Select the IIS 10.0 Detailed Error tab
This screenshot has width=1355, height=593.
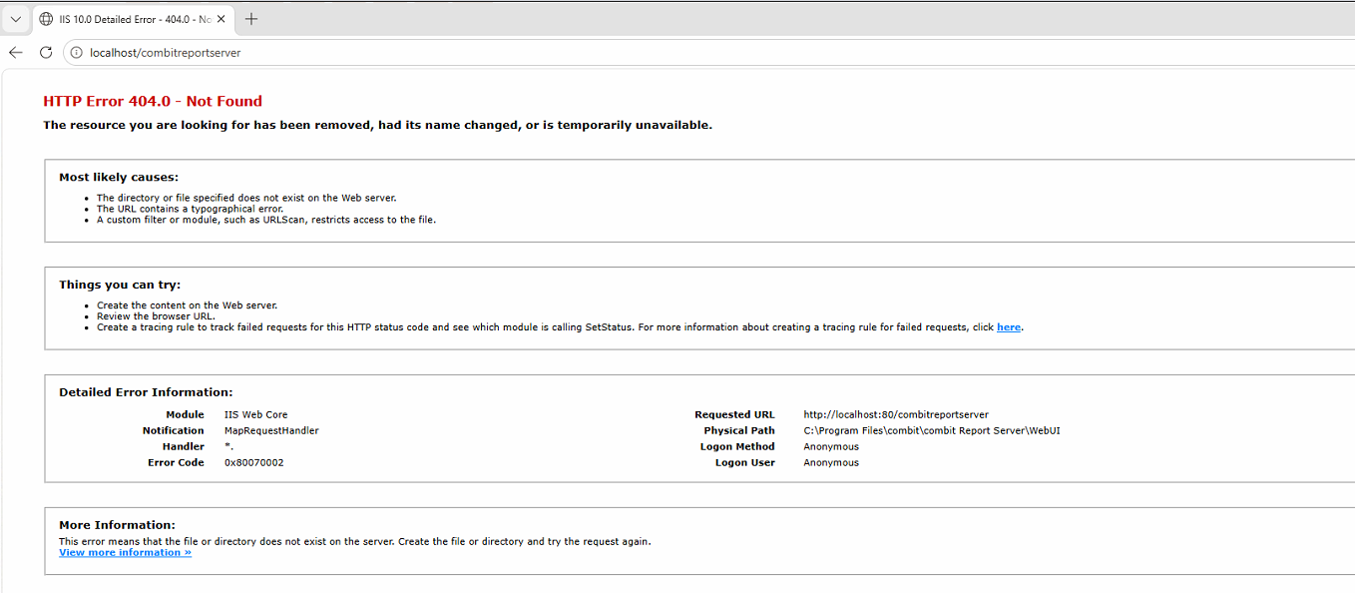[x=122, y=19]
